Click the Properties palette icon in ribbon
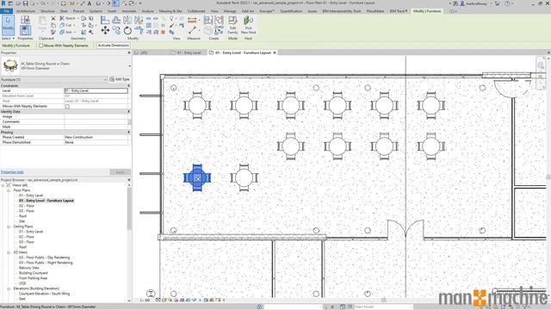The height and width of the screenshot is (310, 551). pyautogui.click(x=25, y=31)
